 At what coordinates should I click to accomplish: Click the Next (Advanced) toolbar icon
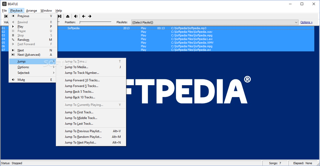60,16
